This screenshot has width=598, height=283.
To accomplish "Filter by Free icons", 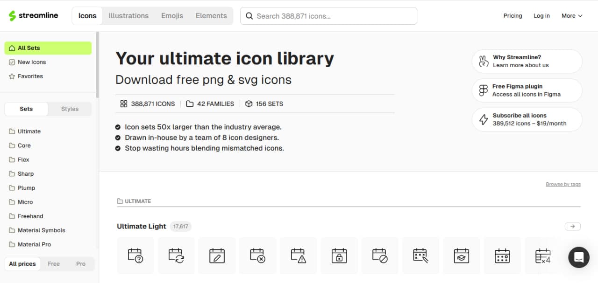I will 54,264.
